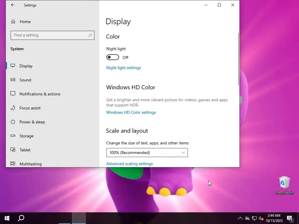
Task: Click the 'Scale and layout' heading
Action: 127,131
